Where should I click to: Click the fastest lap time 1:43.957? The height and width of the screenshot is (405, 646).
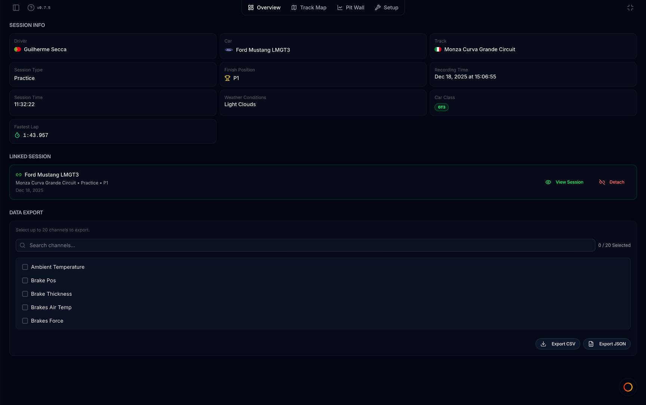[x=36, y=135]
